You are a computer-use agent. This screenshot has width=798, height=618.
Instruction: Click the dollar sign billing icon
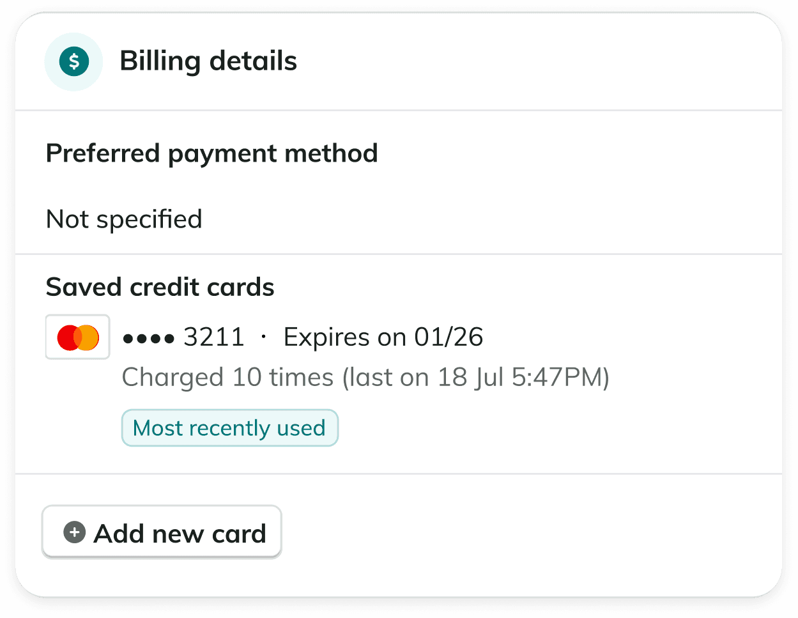74,61
